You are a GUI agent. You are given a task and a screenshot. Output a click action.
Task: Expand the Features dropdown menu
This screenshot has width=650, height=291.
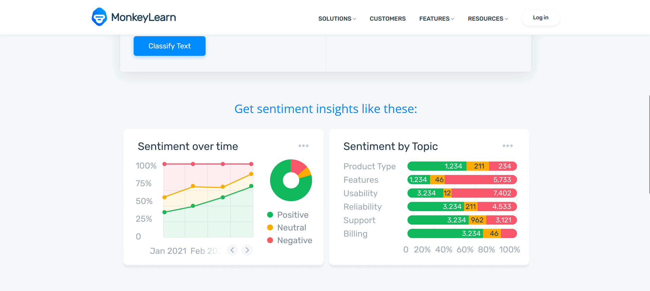(437, 19)
